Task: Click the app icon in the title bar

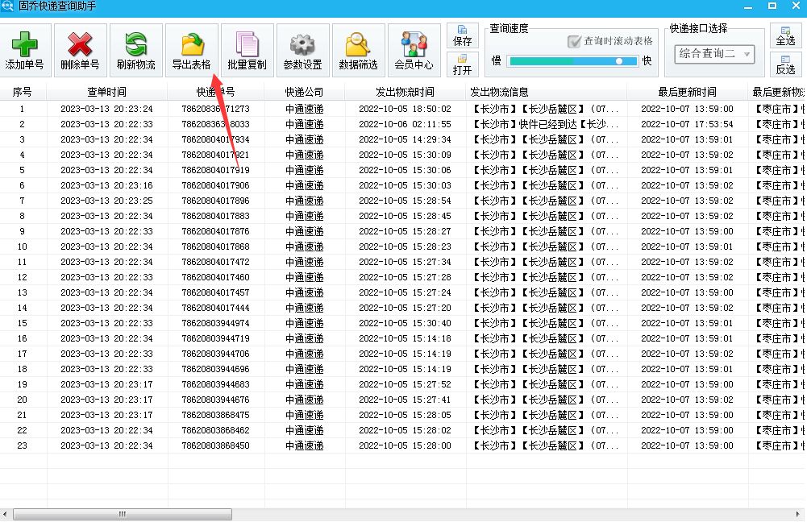Action: [7, 6]
